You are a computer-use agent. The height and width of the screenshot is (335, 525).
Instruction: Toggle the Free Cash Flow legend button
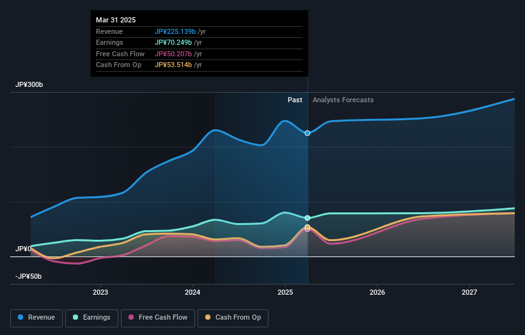tap(158, 318)
